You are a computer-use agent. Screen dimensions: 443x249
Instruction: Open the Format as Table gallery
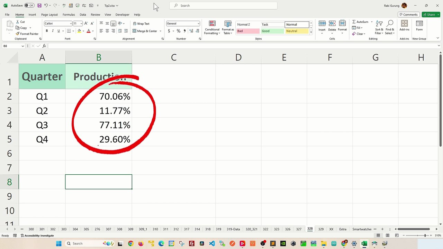(228, 27)
